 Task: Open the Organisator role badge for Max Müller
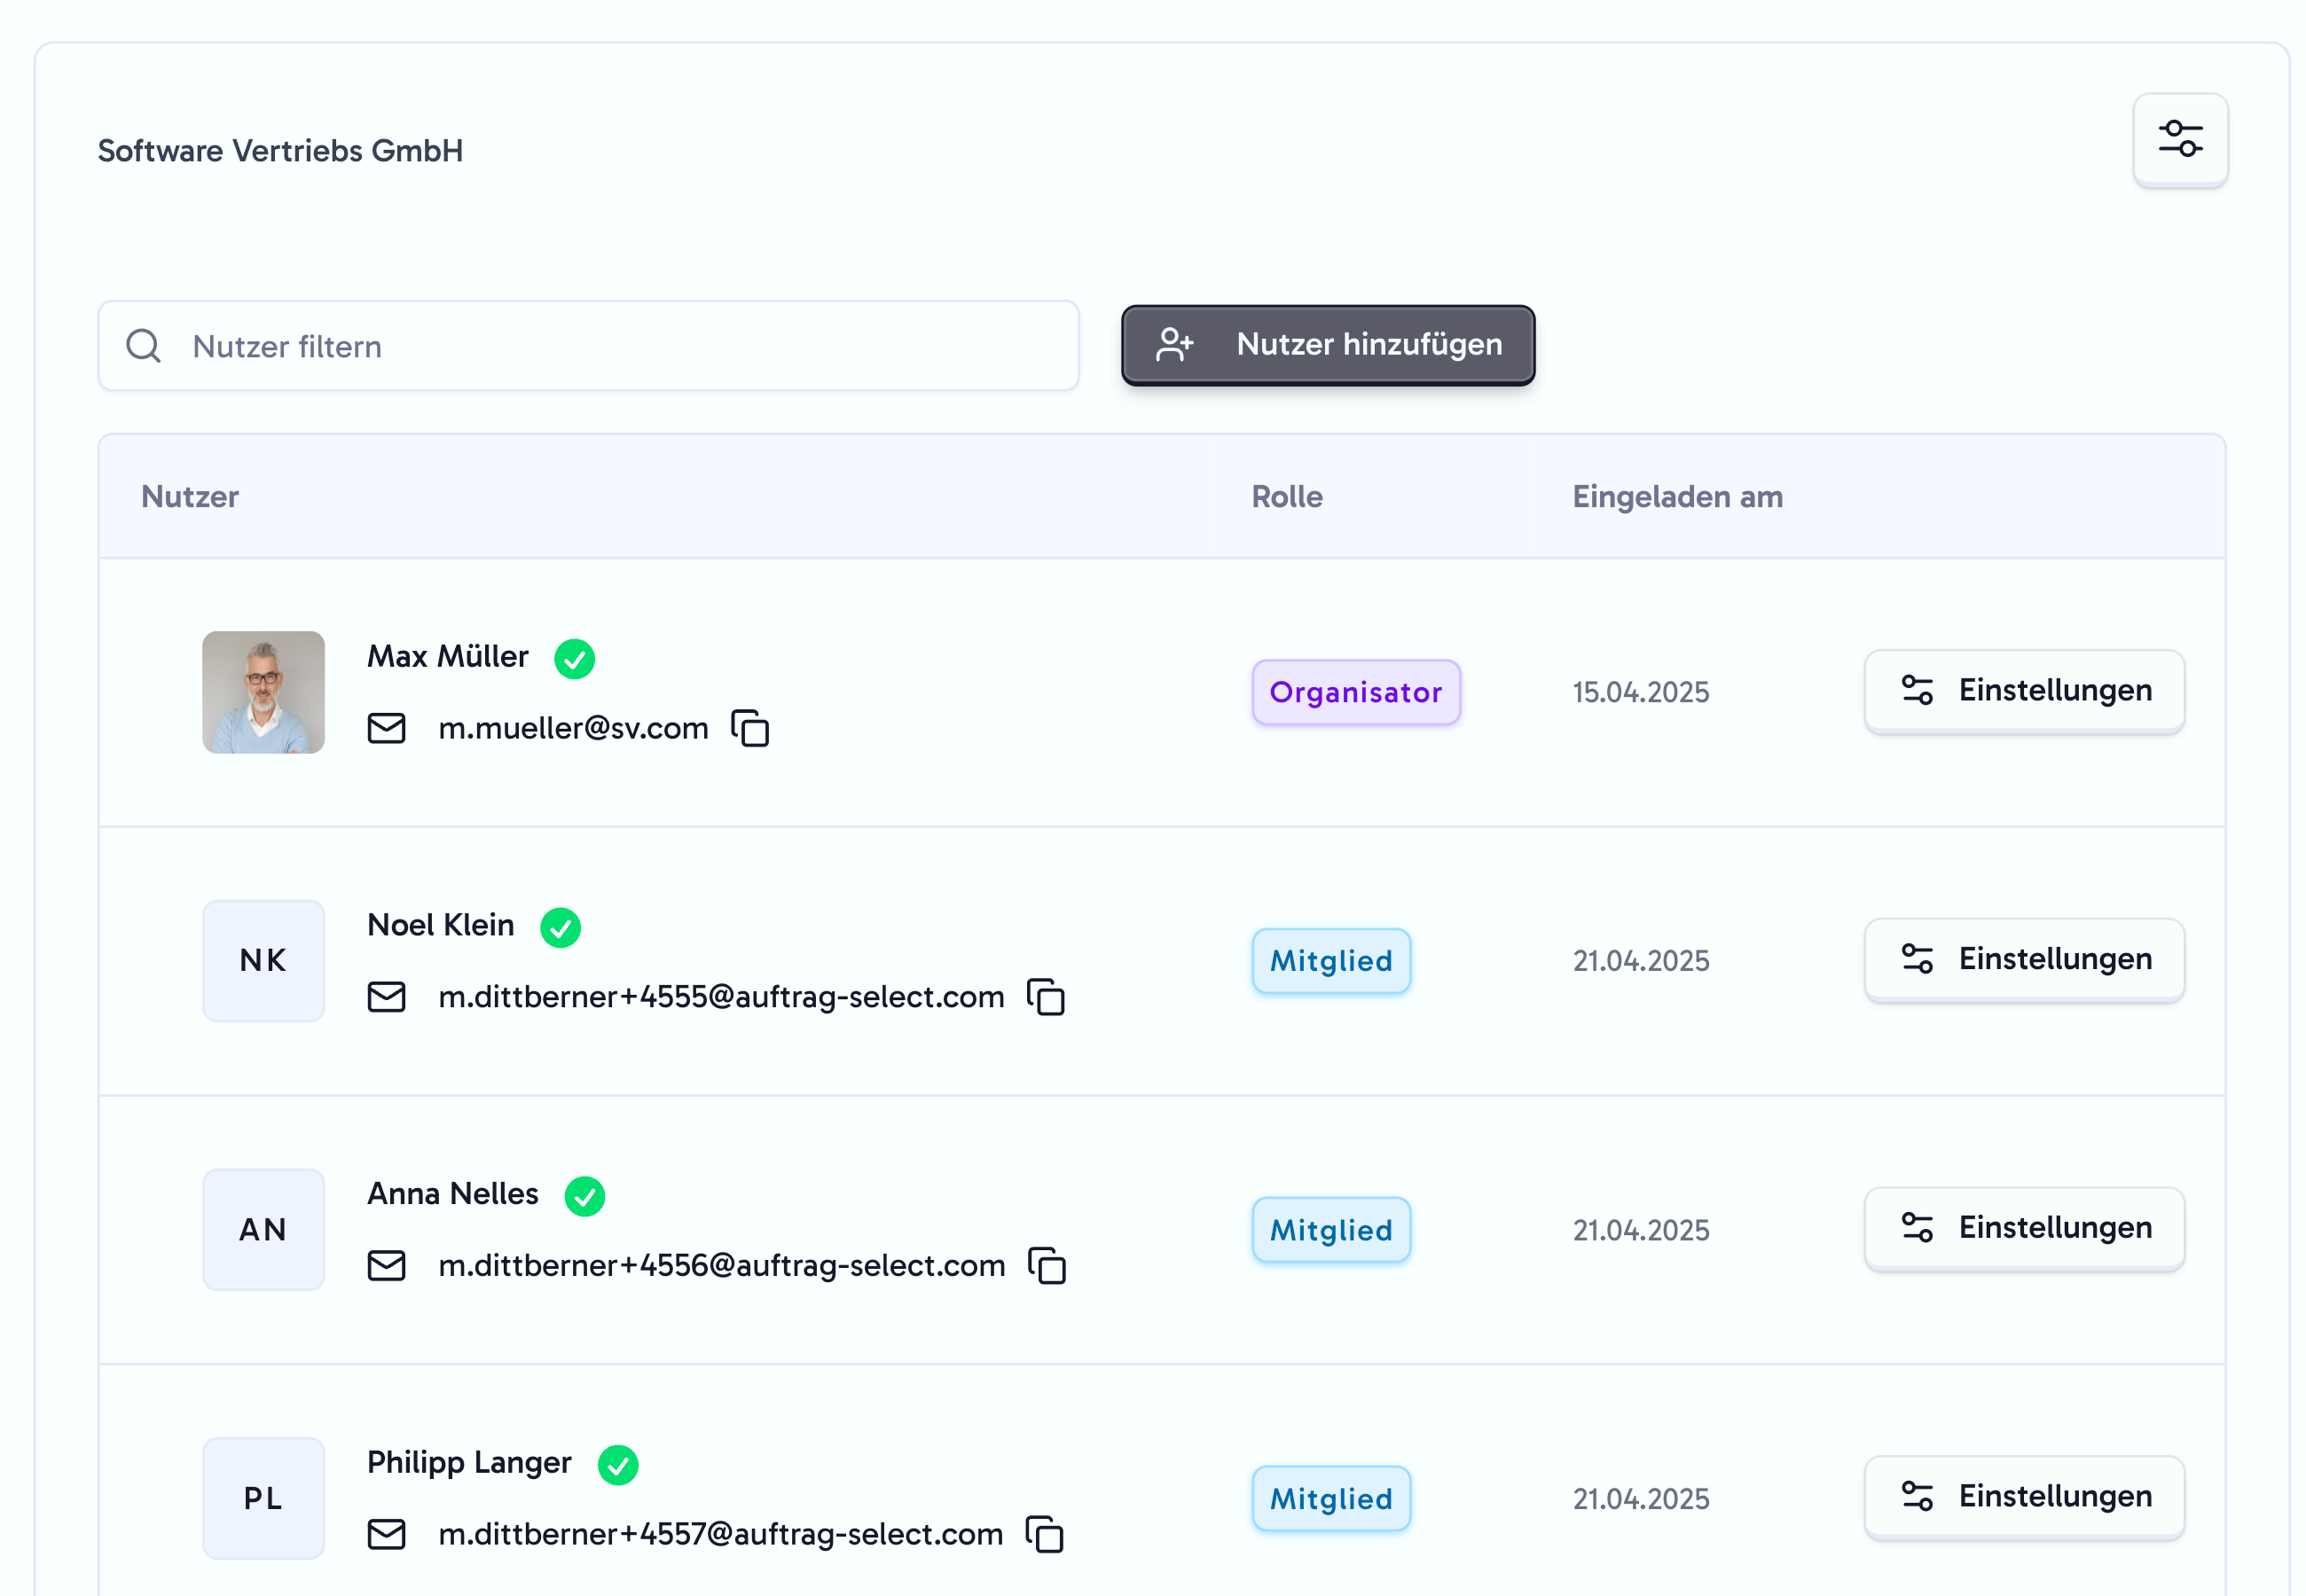coord(1356,692)
